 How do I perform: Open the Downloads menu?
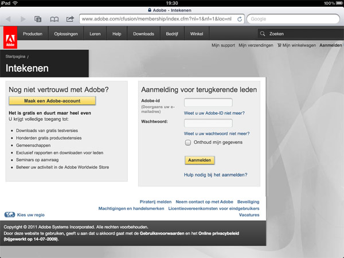(x=143, y=34)
